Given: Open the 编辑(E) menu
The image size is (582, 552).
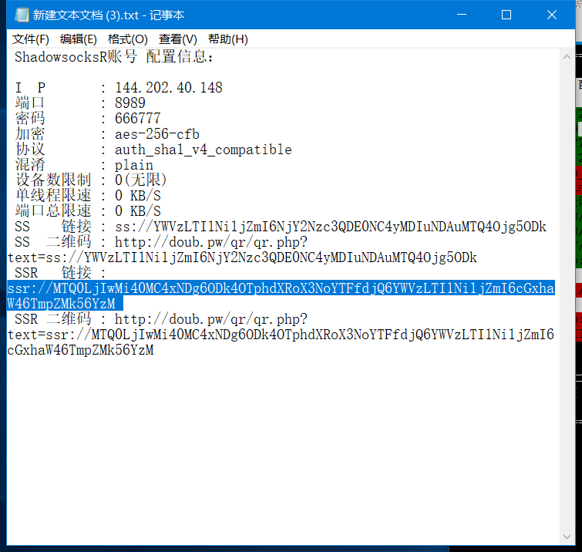Looking at the screenshot, I should point(79,39).
